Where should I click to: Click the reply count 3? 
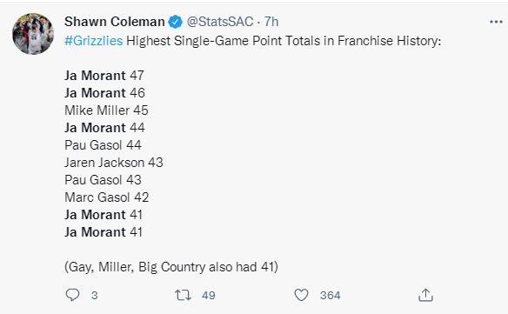tap(94, 295)
